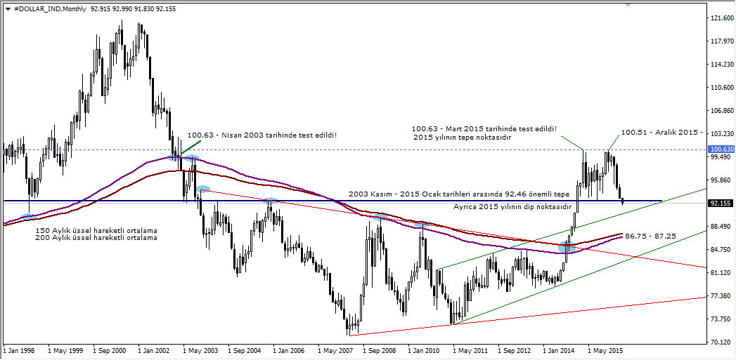Click the highlighted 100.630 price level tag
The width and height of the screenshot is (736, 360).
[x=722, y=149]
